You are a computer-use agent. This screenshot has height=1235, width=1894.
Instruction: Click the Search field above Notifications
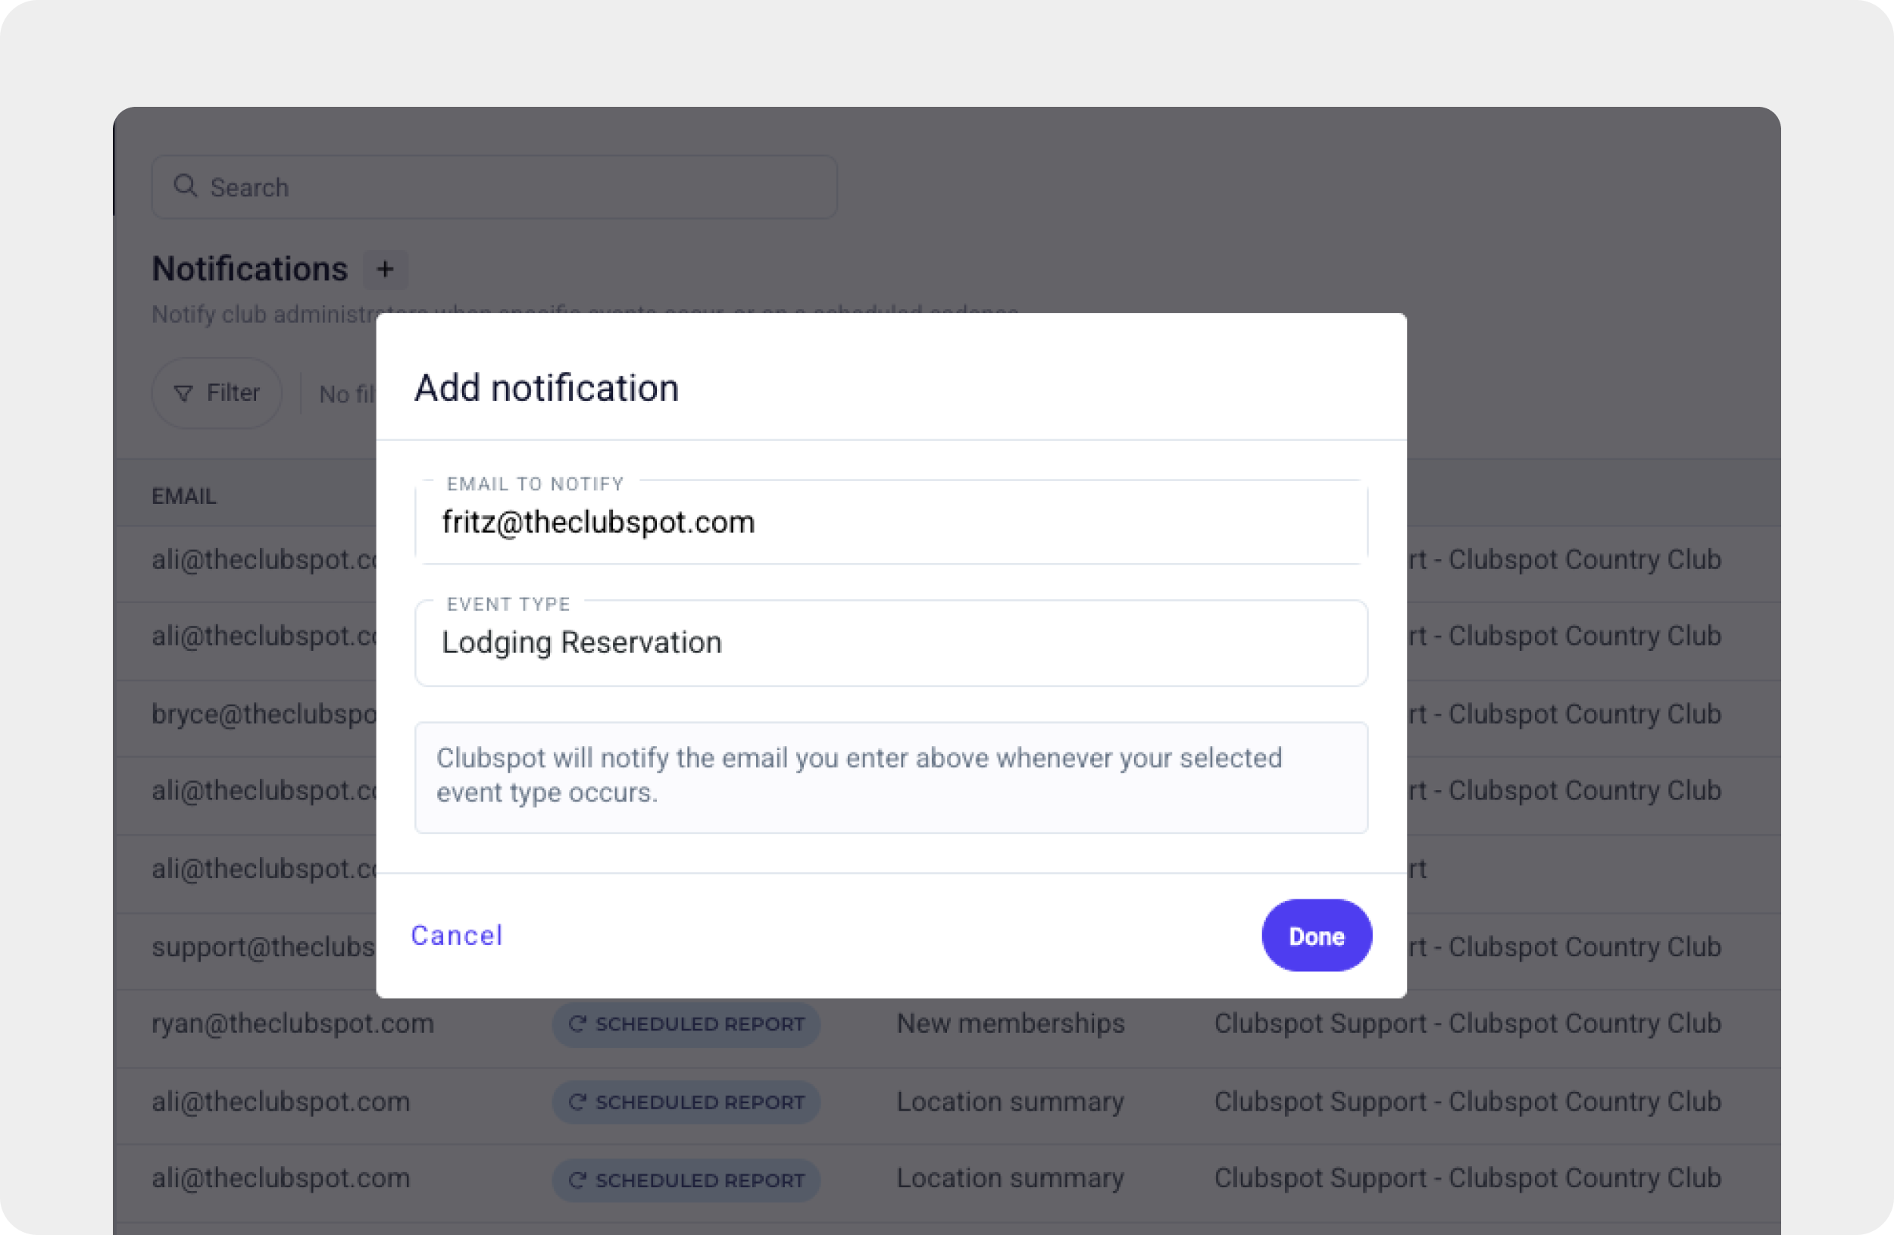[x=494, y=187]
